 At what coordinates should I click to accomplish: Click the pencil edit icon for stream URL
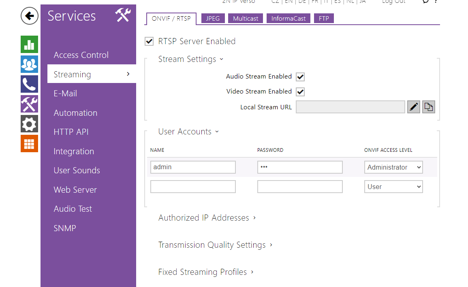[x=413, y=107]
